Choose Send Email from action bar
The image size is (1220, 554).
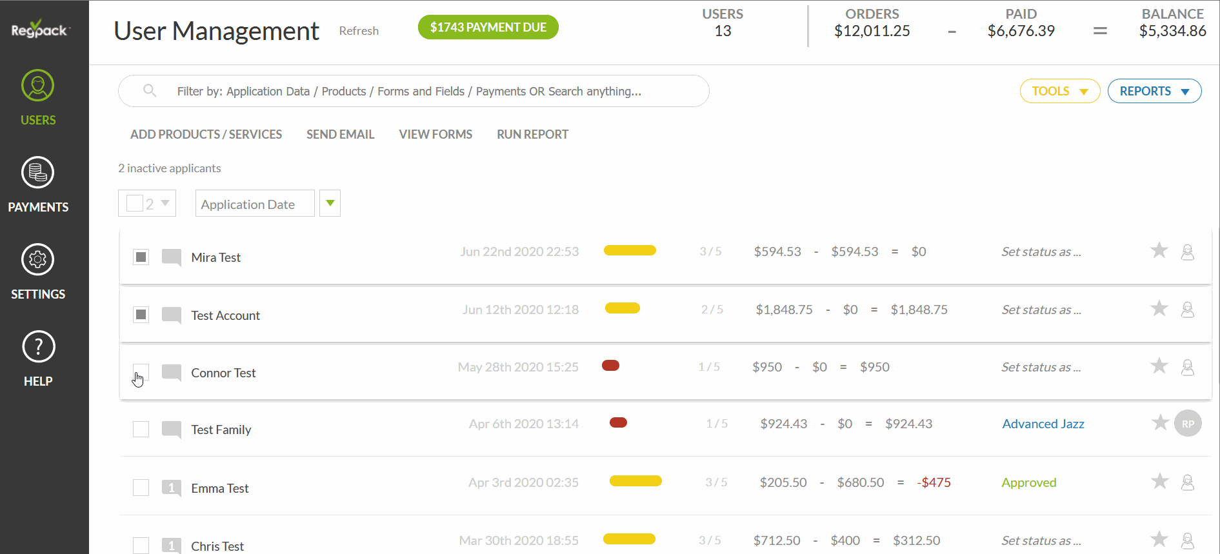[x=340, y=134]
